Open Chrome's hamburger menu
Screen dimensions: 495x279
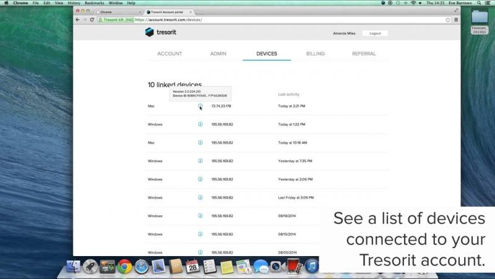pyautogui.click(x=456, y=20)
